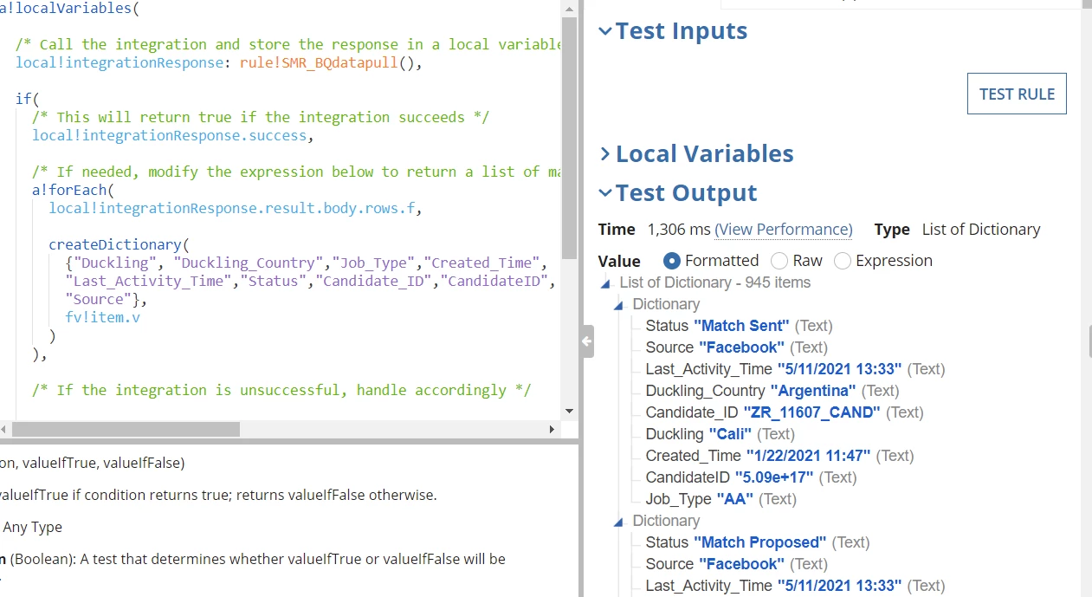Viewport: 1092px width, 597px height.
Task: Collapse the Test Inputs section
Action: 605,31
